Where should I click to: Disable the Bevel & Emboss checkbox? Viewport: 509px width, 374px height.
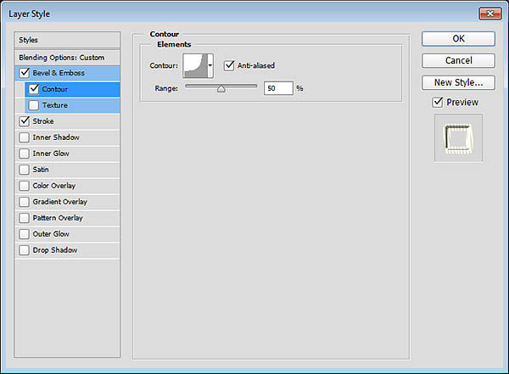25,73
